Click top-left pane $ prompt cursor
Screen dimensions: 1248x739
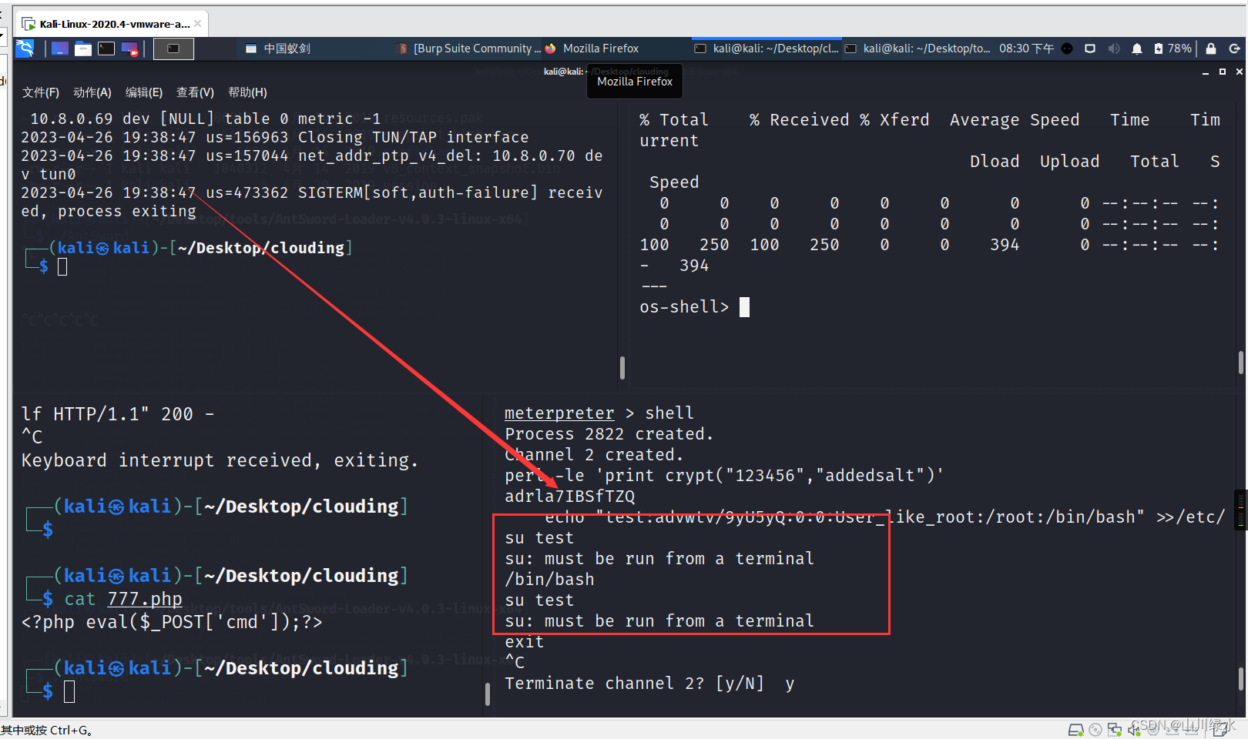62,267
